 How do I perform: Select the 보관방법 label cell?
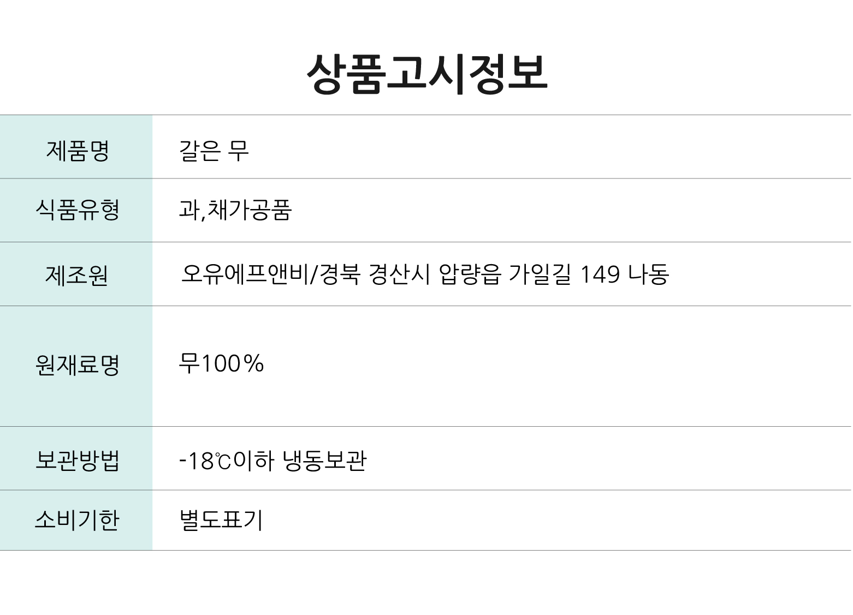pyautogui.click(x=76, y=458)
